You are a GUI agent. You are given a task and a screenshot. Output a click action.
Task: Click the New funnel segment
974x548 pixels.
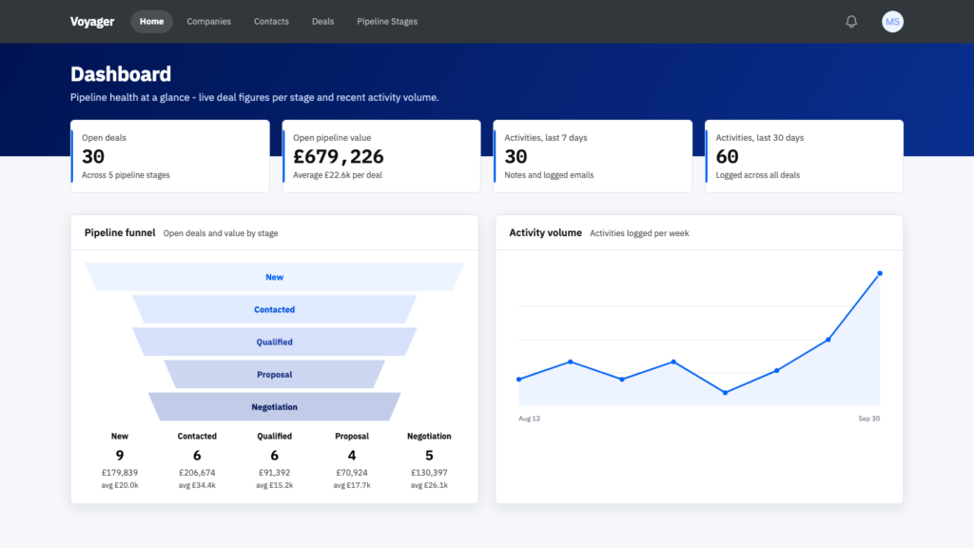[x=275, y=277]
